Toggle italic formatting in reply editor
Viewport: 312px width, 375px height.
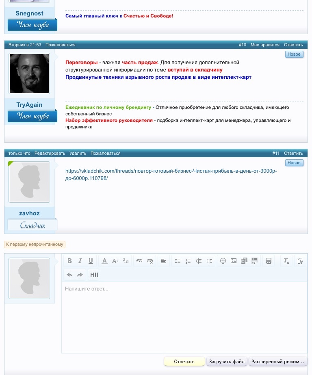click(x=80, y=261)
